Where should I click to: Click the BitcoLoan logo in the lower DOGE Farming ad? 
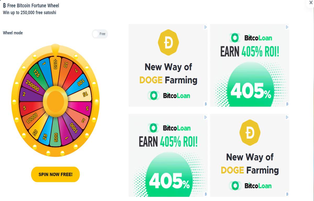(x=250, y=186)
